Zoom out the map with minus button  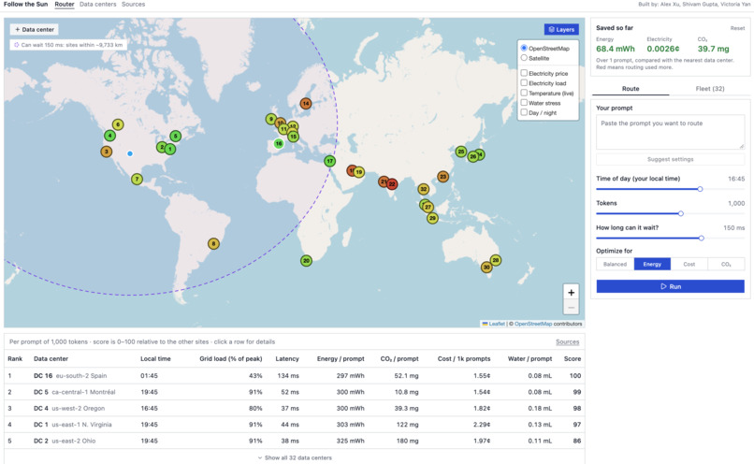click(x=571, y=307)
